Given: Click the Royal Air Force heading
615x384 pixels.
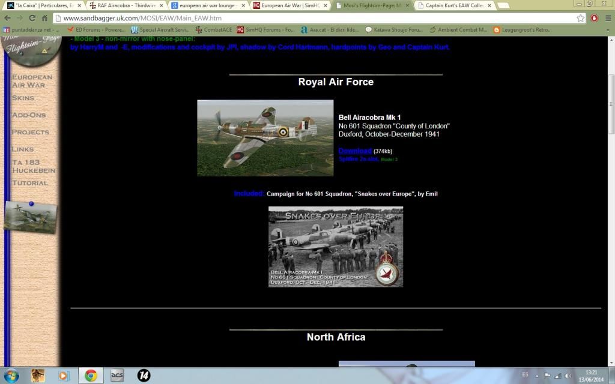Looking at the screenshot, I should click(336, 82).
